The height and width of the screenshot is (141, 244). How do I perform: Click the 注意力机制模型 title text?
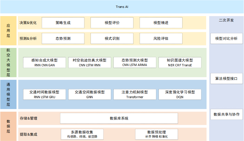pos(135,92)
